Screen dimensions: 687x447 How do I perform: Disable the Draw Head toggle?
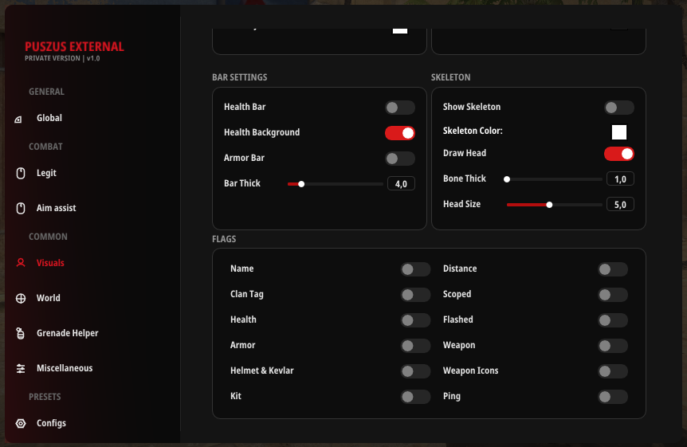coord(618,154)
